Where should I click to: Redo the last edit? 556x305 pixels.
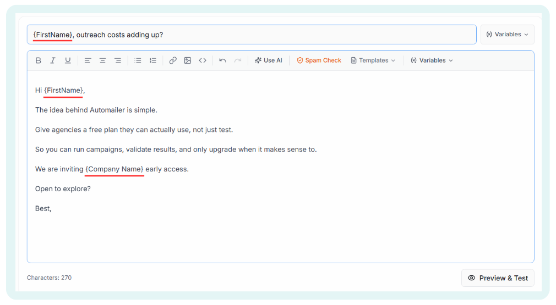pyautogui.click(x=238, y=60)
